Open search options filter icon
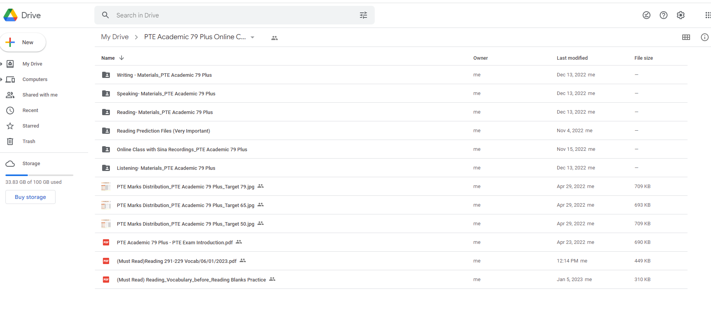 click(x=363, y=15)
